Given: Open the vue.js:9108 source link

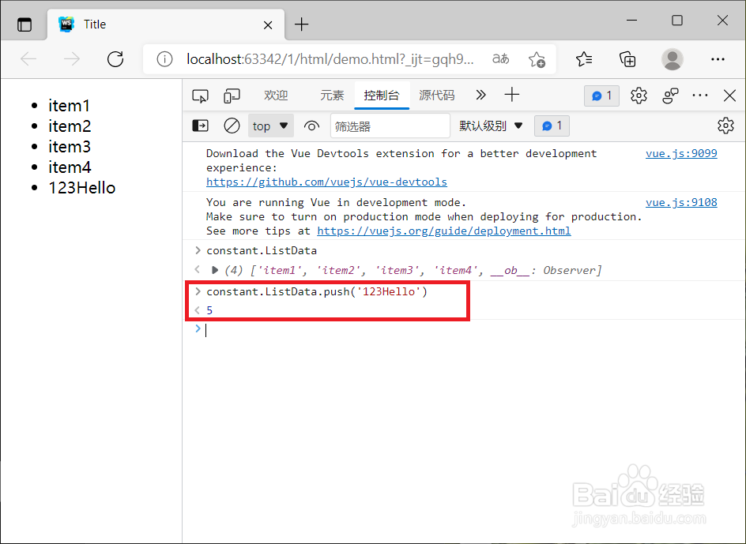Looking at the screenshot, I should 681,203.
